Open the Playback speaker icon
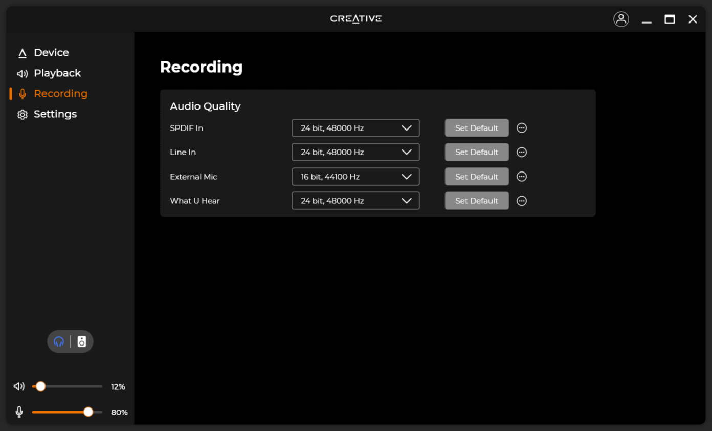The image size is (712, 431). click(x=23, y=73)
